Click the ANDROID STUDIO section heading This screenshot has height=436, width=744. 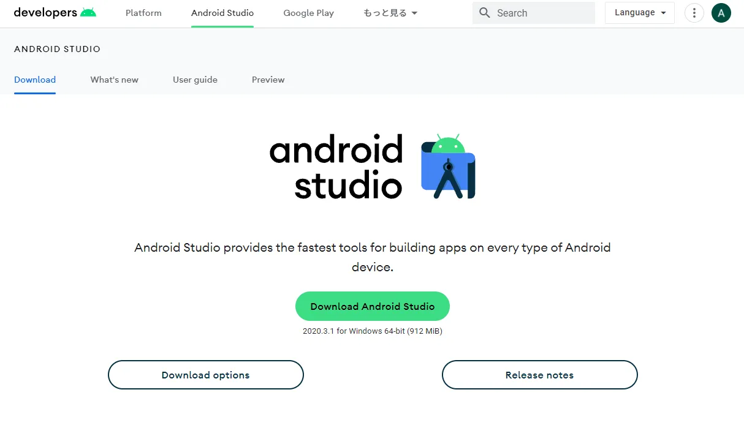point(57,49)
